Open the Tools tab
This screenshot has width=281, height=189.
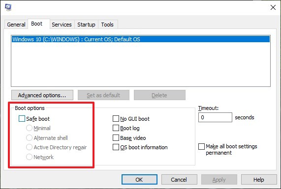107,25
